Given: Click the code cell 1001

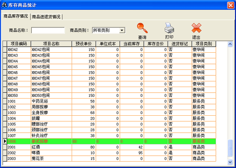Looking at the screenshot, I should (x=19, y=101).
